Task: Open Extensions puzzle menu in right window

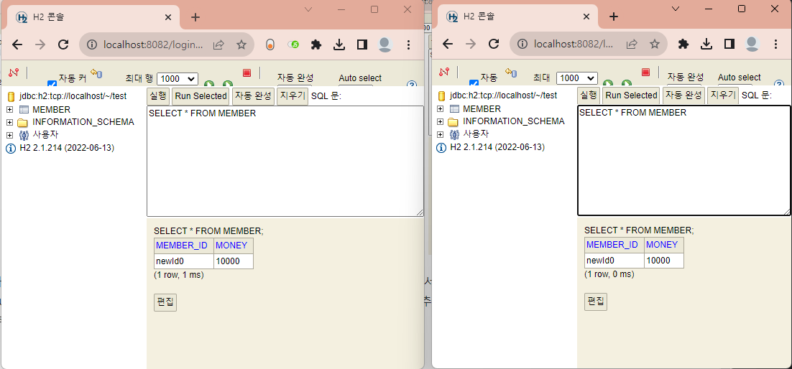Action: coord(683,45)
